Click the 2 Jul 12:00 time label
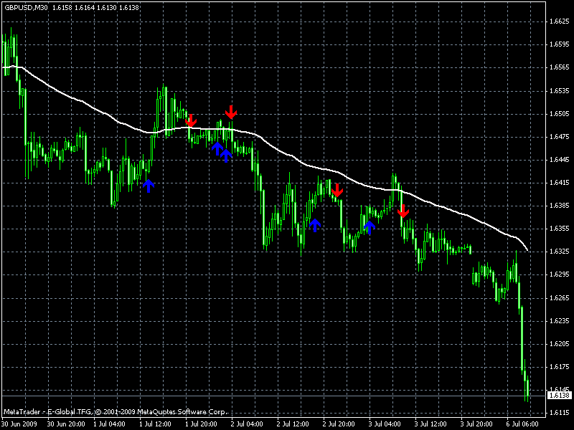The image size is (574, 430). [293, 424]
